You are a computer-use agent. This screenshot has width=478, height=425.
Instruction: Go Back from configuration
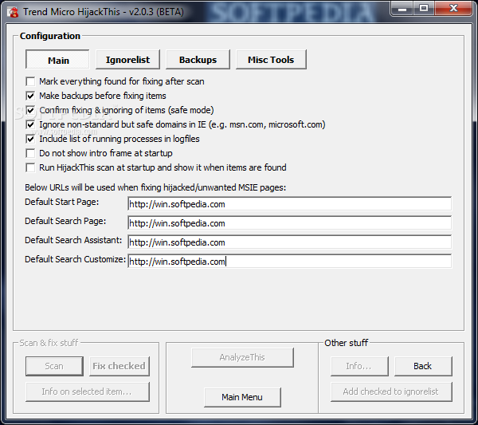(x=423, y=366)
